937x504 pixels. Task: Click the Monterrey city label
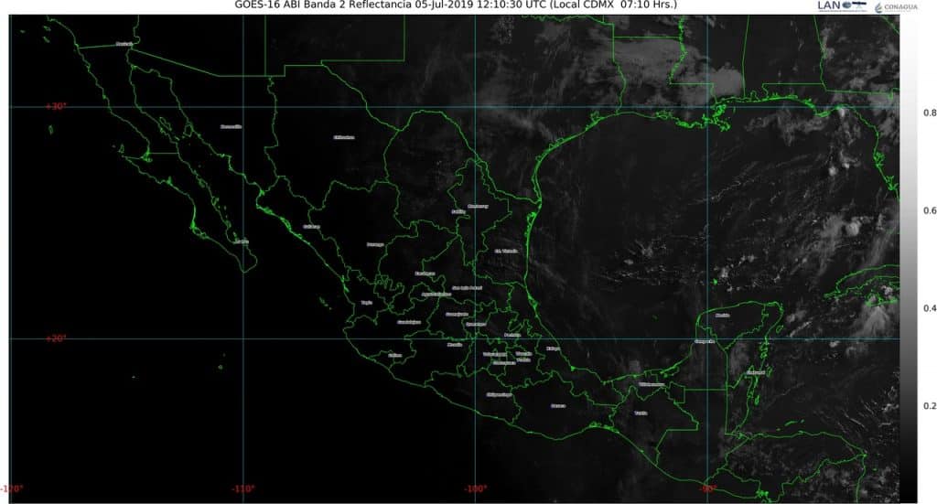478,206
